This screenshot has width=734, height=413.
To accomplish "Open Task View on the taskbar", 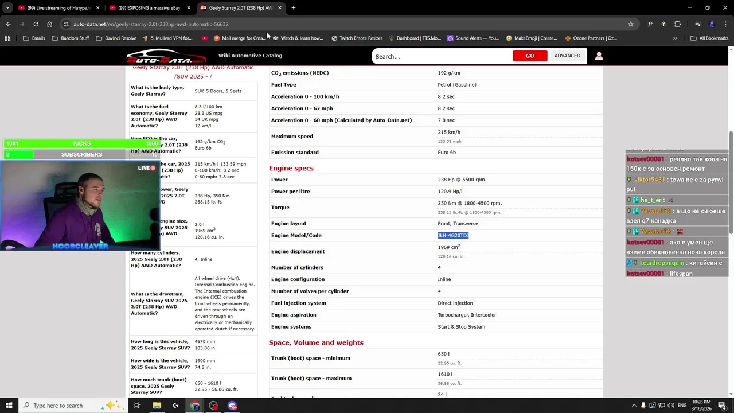I will pos(138,406).
